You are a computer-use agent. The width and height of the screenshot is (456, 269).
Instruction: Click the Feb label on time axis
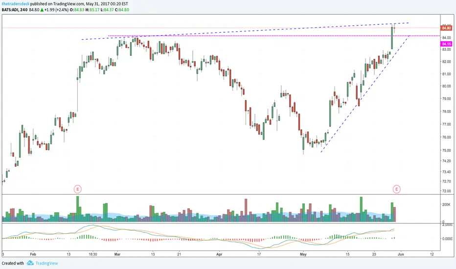[x=33, y=254]
